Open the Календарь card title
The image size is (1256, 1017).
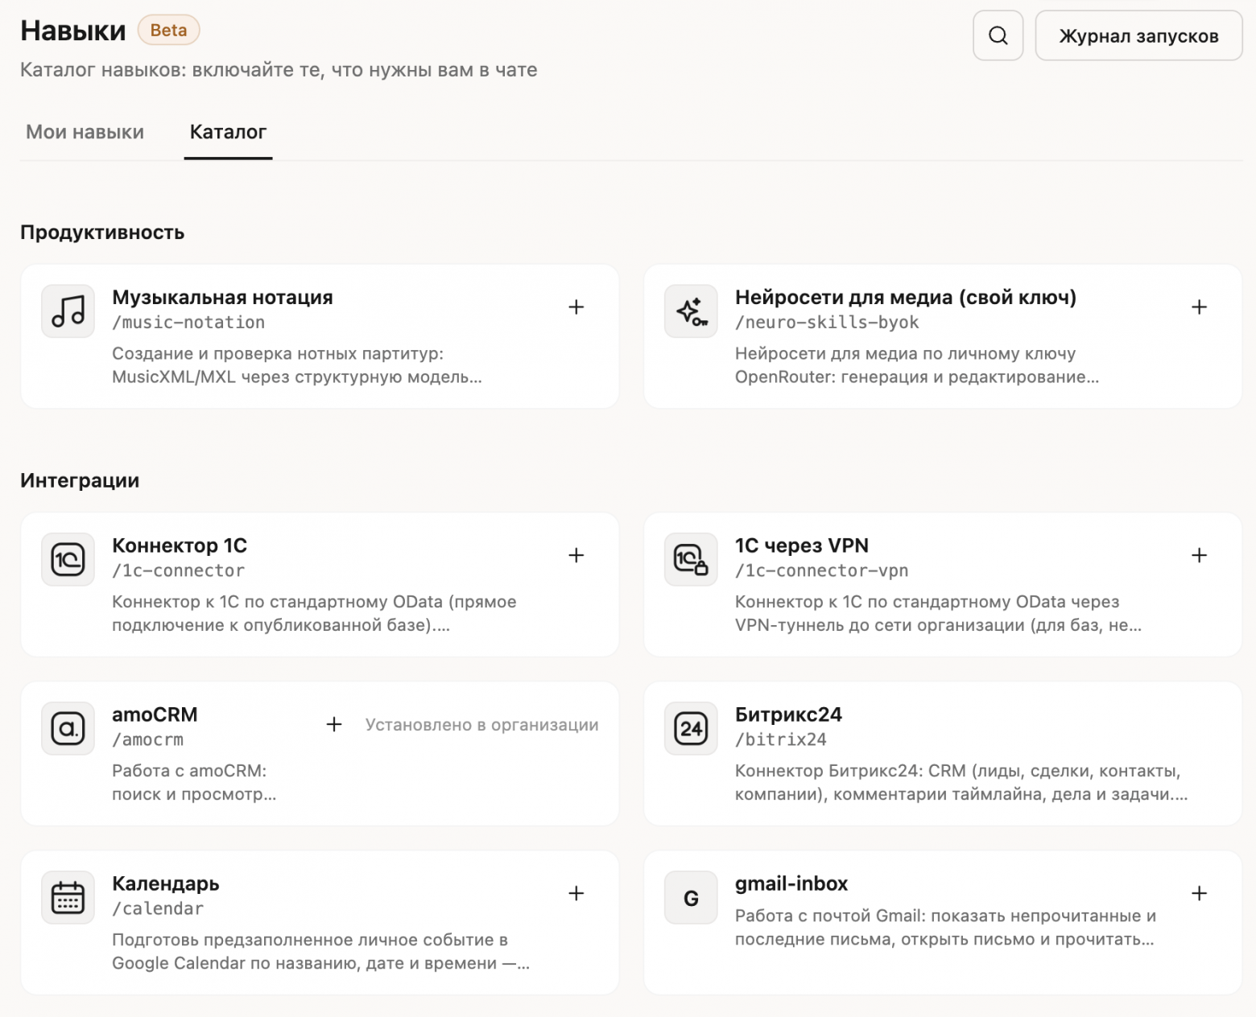[166, 883]
